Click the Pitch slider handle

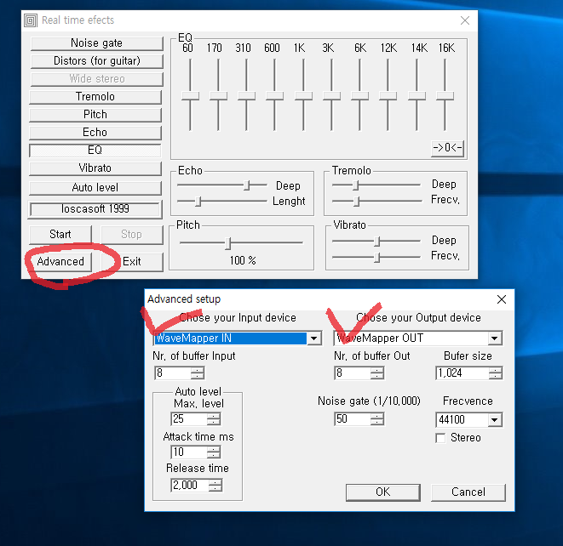point(227,243)
